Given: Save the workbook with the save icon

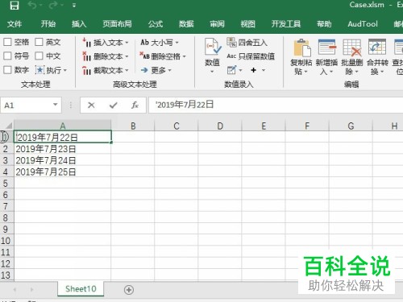Looking at the screenshot, I should (x=15, y=5).
